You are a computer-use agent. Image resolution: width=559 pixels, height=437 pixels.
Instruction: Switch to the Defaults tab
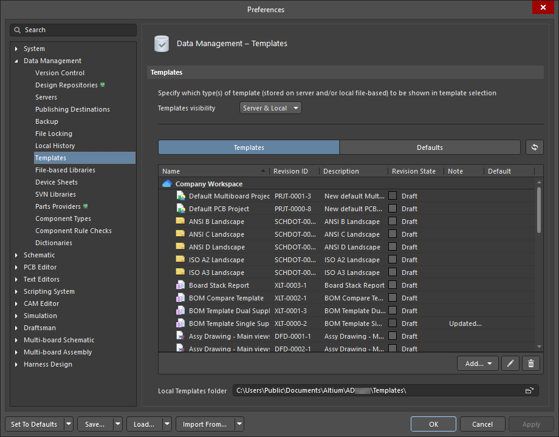click(430, 147)
